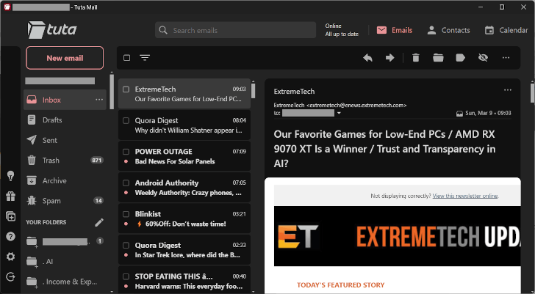The height and width of the screenshot is (294, 535).
Task: Click the Spam bug icon
Action: coord(32,201)
